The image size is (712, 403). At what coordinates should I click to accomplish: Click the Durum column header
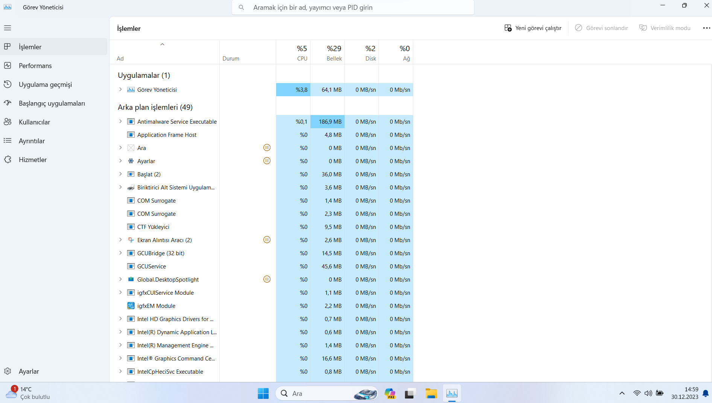248,52
